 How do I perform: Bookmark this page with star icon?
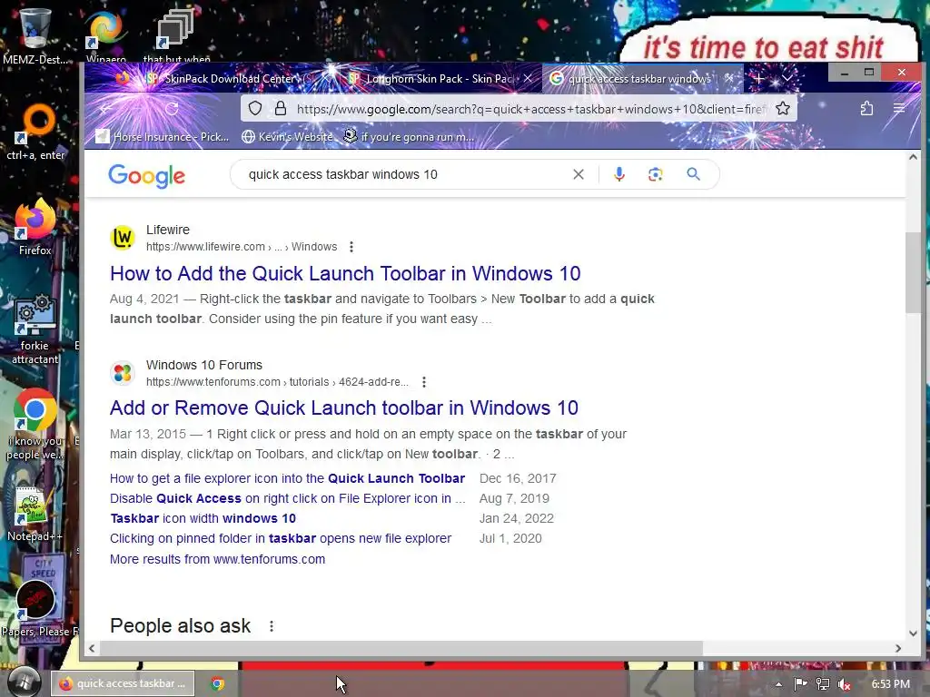[x=782, y=109]
